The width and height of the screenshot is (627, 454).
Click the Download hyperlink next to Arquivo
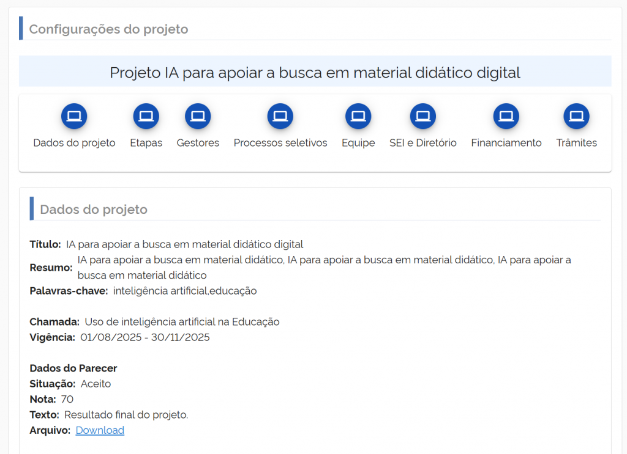pyautogui.click(x=99, y=430)
